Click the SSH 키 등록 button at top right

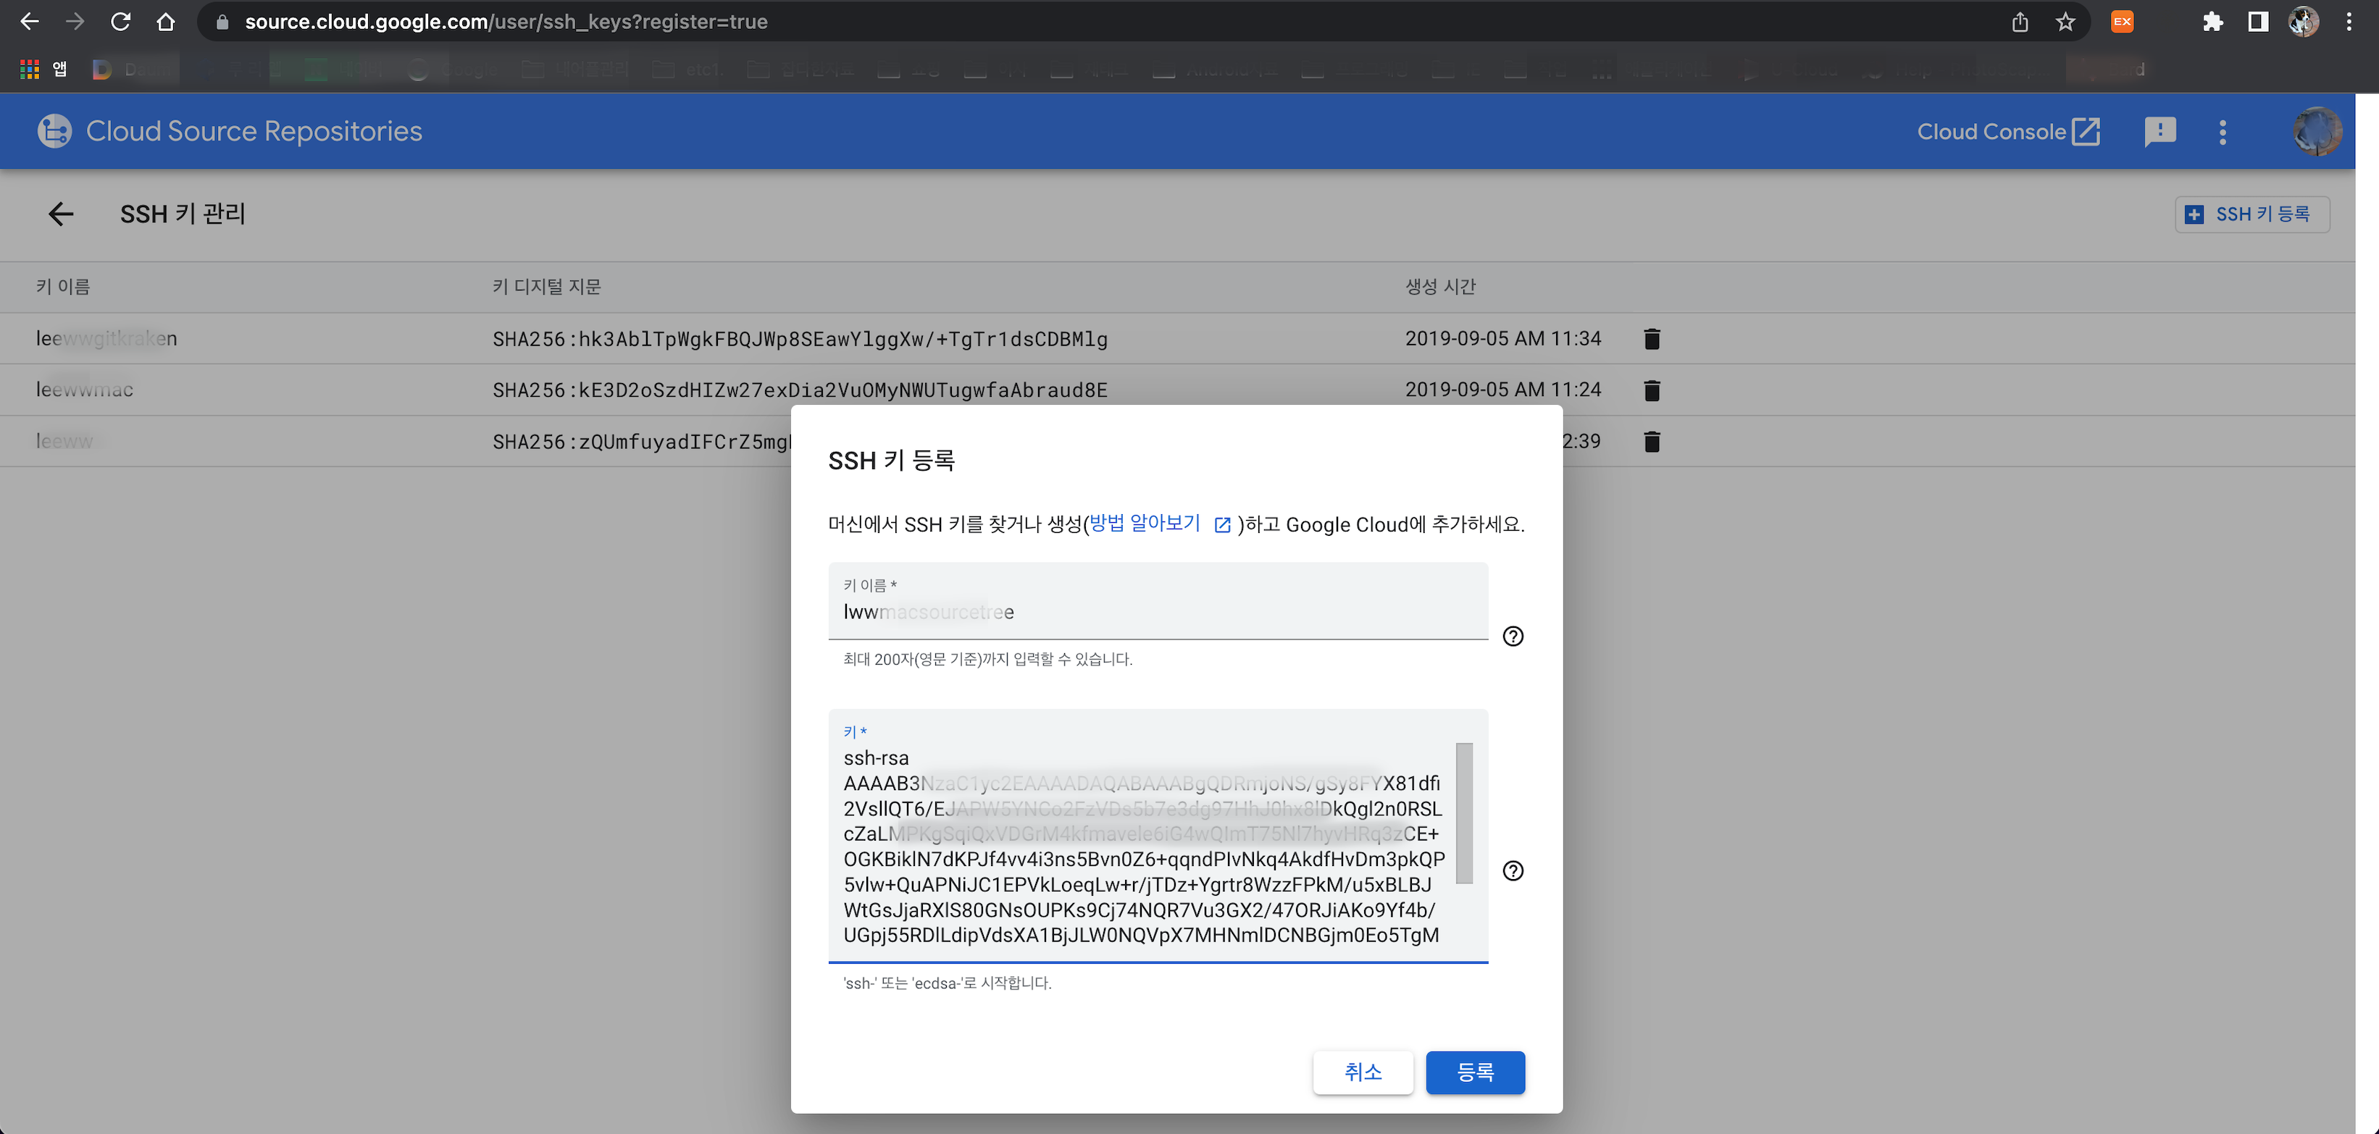point(2252,214)
